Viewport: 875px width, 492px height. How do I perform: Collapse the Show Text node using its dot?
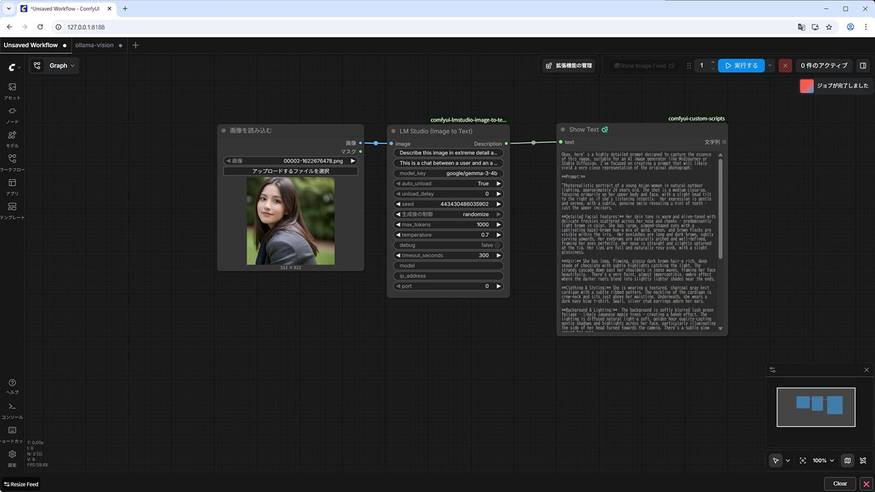click(563, 130)
